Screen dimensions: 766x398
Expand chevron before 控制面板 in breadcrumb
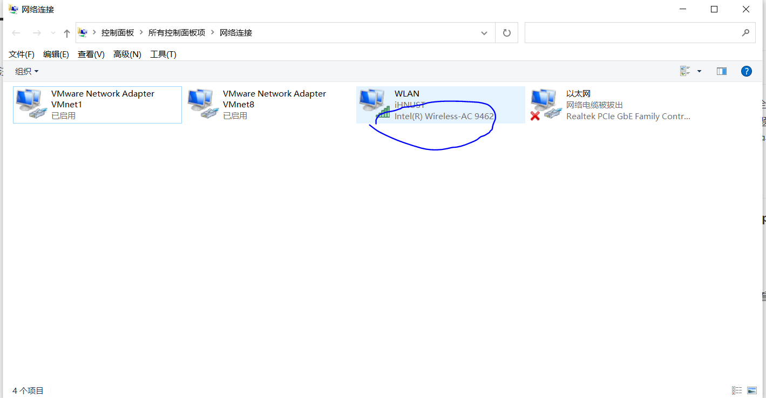coord(94,32)
